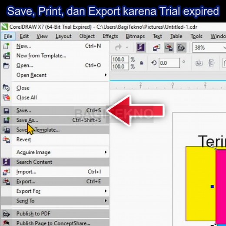Open the Tools menu
Viewport: 226px width, 226px height.
pyautogui.click(x=196, y=36)
